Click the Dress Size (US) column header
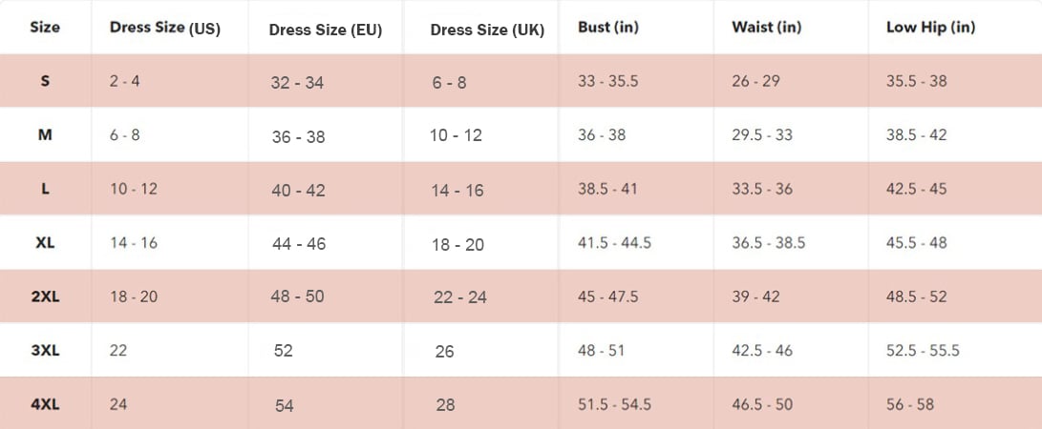The width and height of the screenshot is (1042, 429). pos(164,28)
